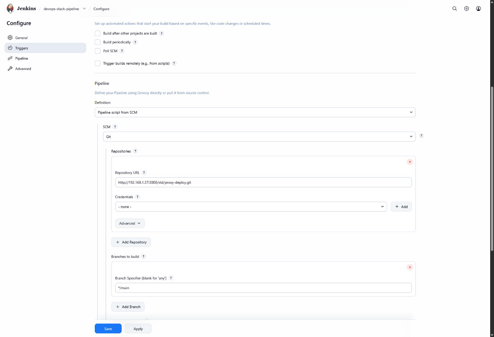Save the pipeline configuration

pos(108,329)
